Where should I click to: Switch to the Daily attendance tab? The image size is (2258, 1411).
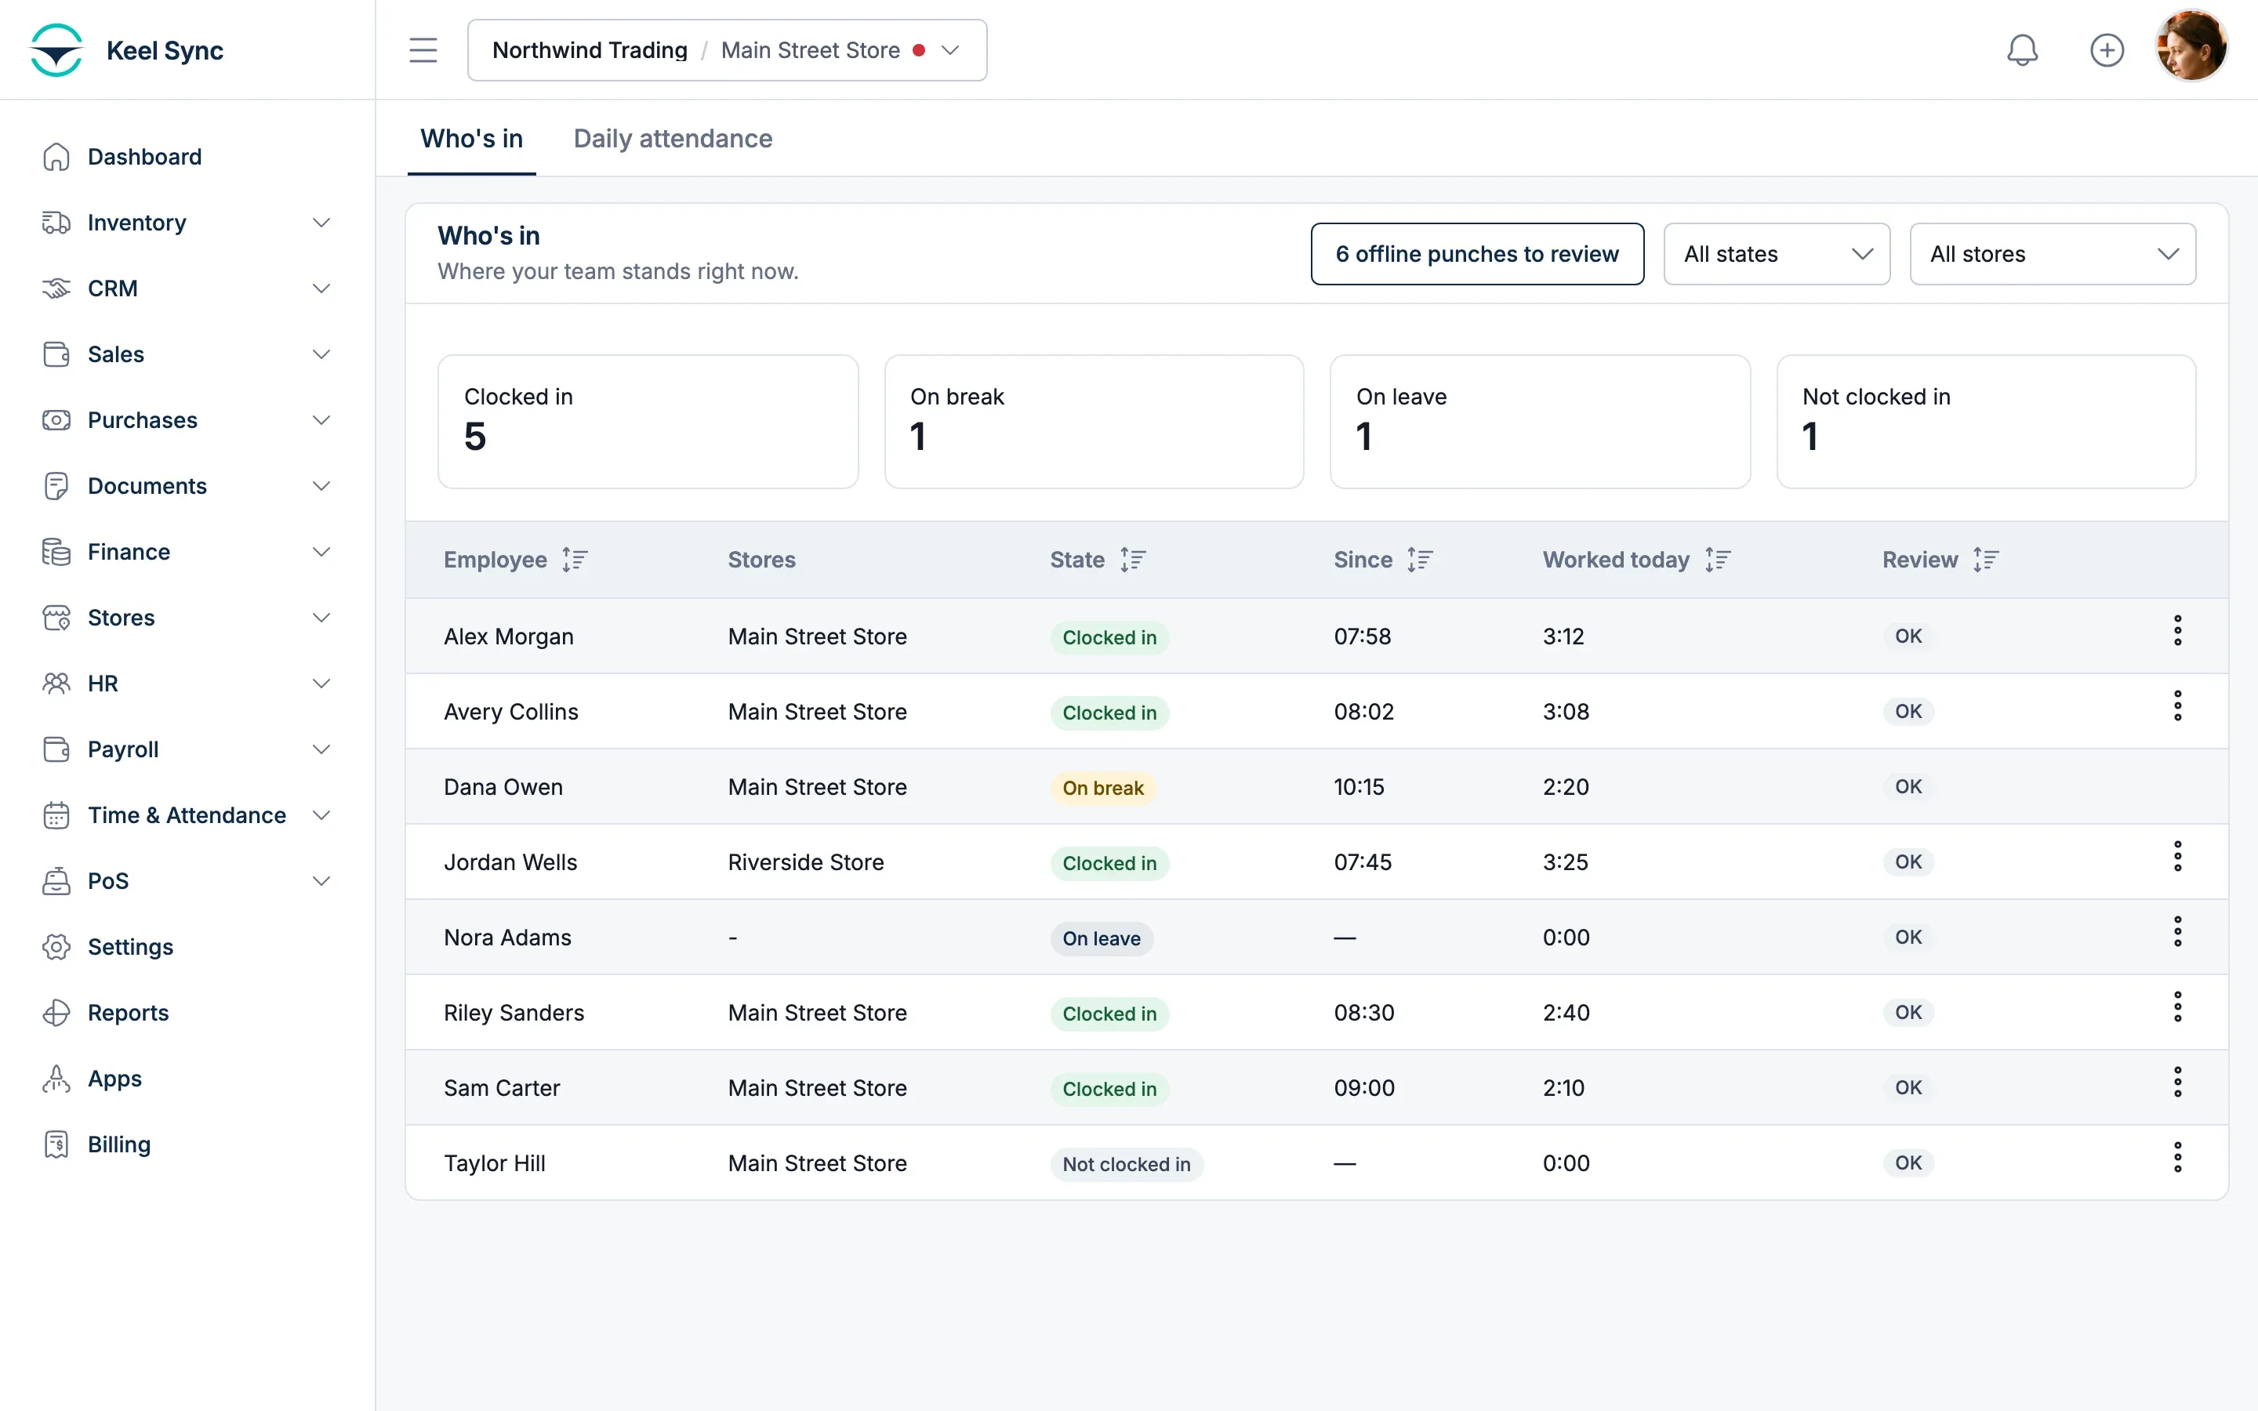click(x=673, y=139)
